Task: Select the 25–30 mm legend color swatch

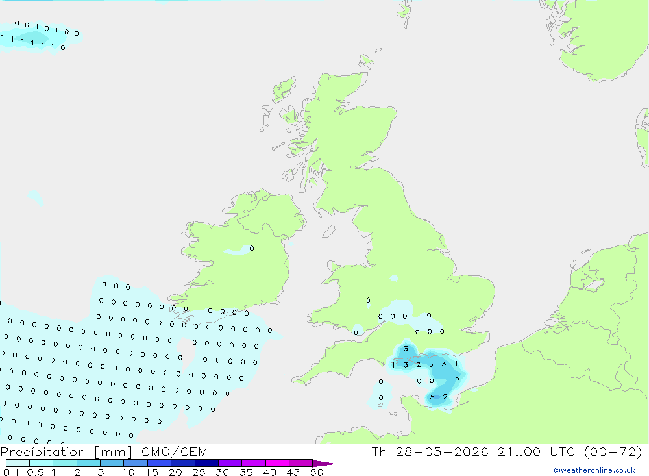Action: coord(206,463)
